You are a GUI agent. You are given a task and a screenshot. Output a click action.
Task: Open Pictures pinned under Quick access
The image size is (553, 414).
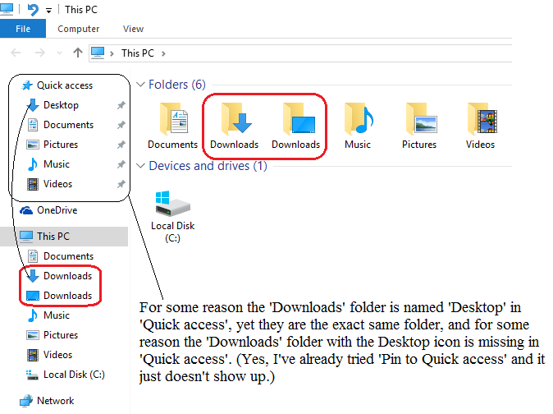(61, 145)
